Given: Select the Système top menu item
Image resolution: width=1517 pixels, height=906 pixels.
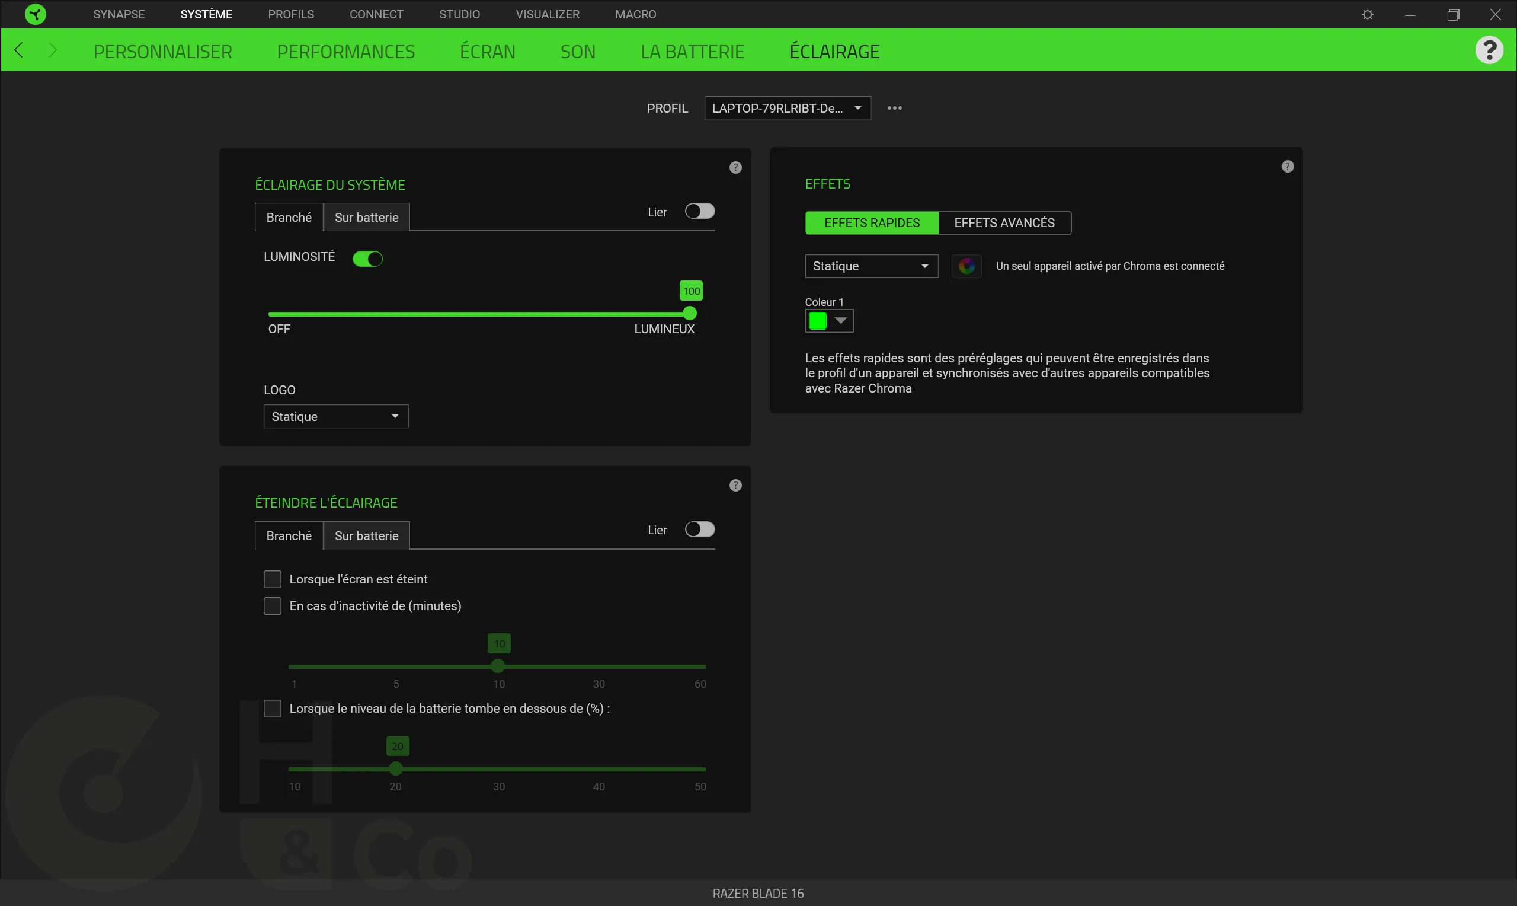Looking at the screenshot, I should 206,14.
